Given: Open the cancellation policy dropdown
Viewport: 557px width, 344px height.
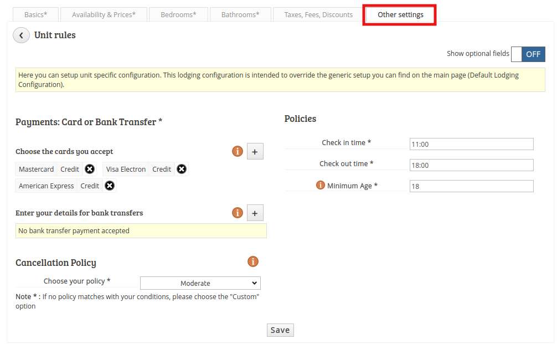Looking at the screenshot, I should pyautogui.click(x=200, y=283).
